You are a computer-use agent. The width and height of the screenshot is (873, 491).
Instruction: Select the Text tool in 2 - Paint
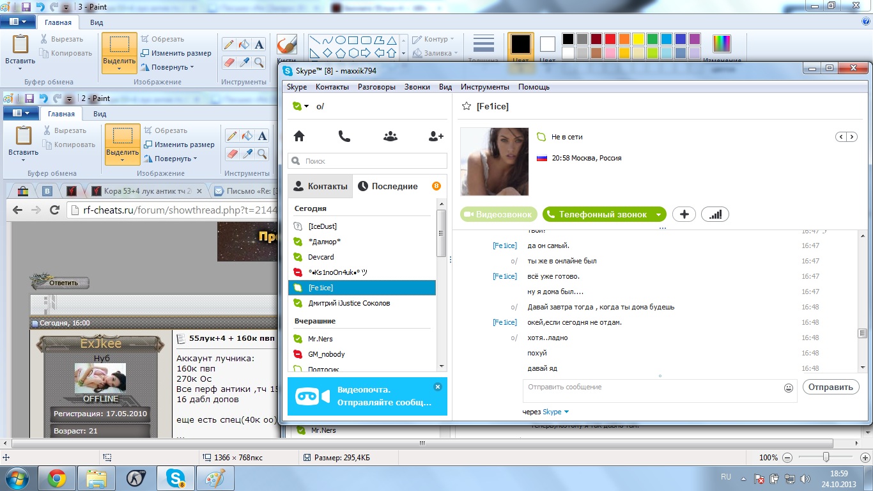(x=262, y=136)
